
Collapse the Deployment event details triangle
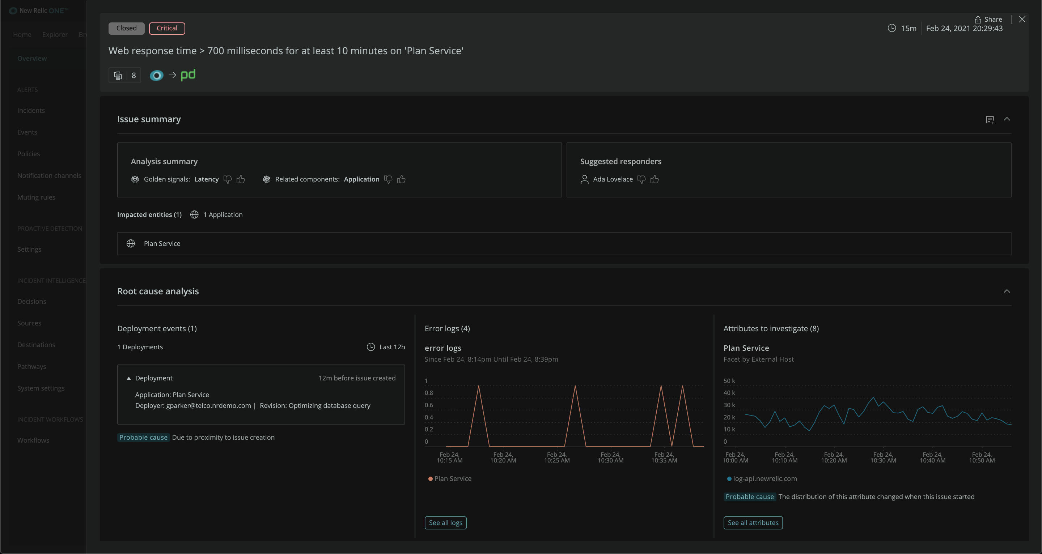pos(129,379)
